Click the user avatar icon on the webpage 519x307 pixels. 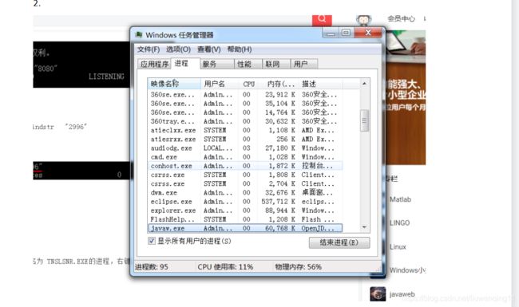pyautogui.click(x=363, y=20)
